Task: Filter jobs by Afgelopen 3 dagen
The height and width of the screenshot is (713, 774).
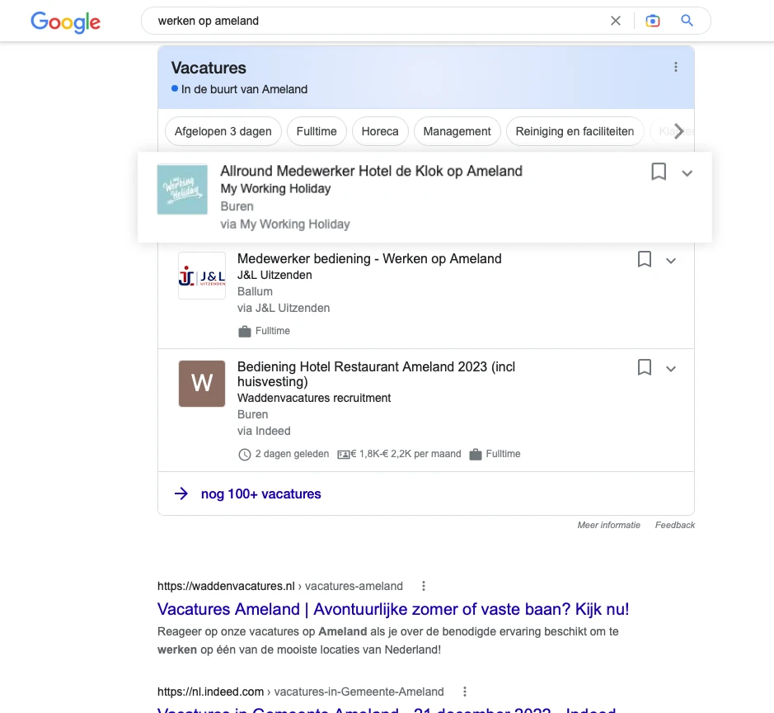Action: tap(223, 131)
